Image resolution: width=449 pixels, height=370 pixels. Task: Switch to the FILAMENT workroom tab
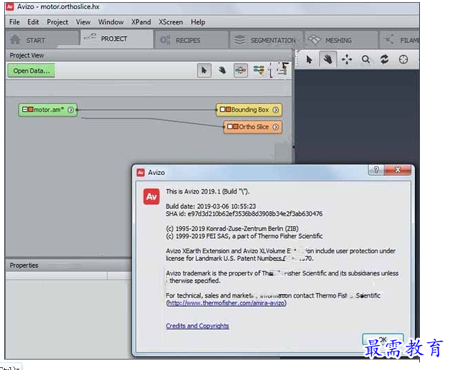(400, 40)
